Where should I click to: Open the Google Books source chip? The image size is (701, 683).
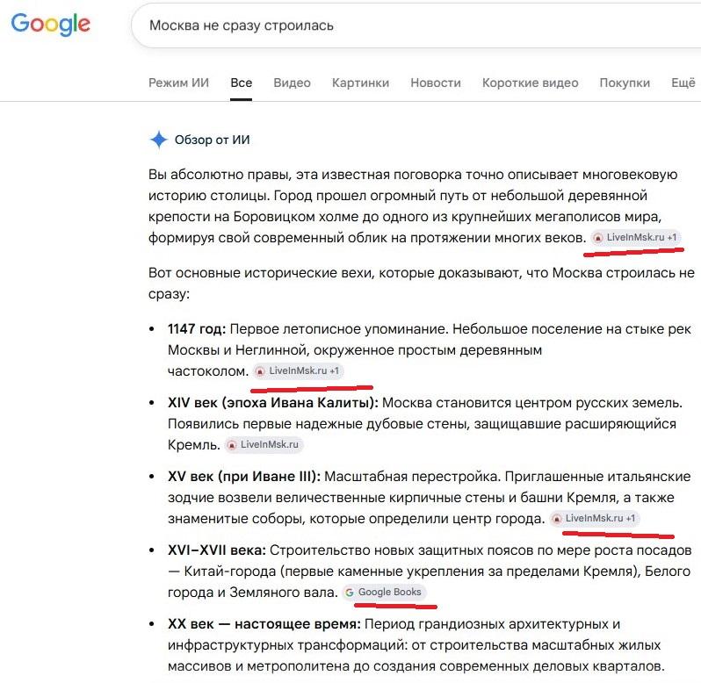tap(385, 592)
